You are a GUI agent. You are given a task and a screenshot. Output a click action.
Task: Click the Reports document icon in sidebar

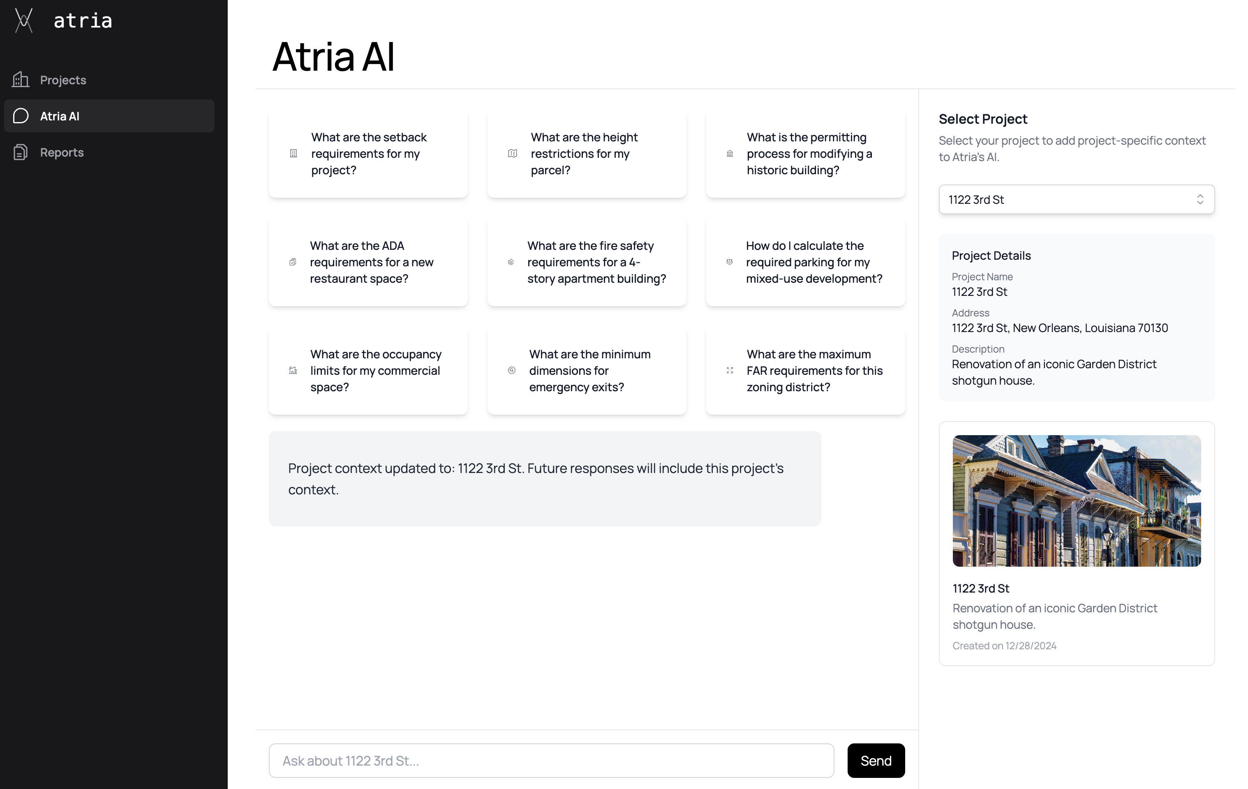pos(21,152)
